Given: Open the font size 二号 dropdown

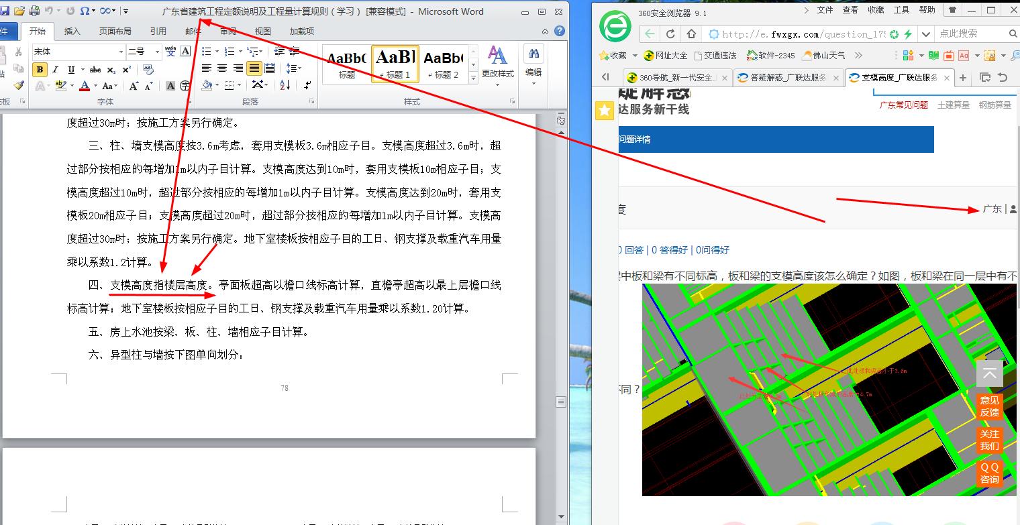Looking at the screenshot, I should 158,52.
